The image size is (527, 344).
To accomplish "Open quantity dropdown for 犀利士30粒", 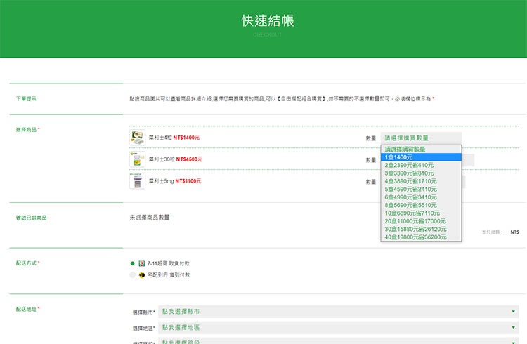I will [468, 160].
